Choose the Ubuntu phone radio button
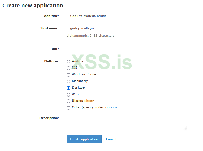The image size is (203, 151). pyautogui.click(x=68, y=101)
